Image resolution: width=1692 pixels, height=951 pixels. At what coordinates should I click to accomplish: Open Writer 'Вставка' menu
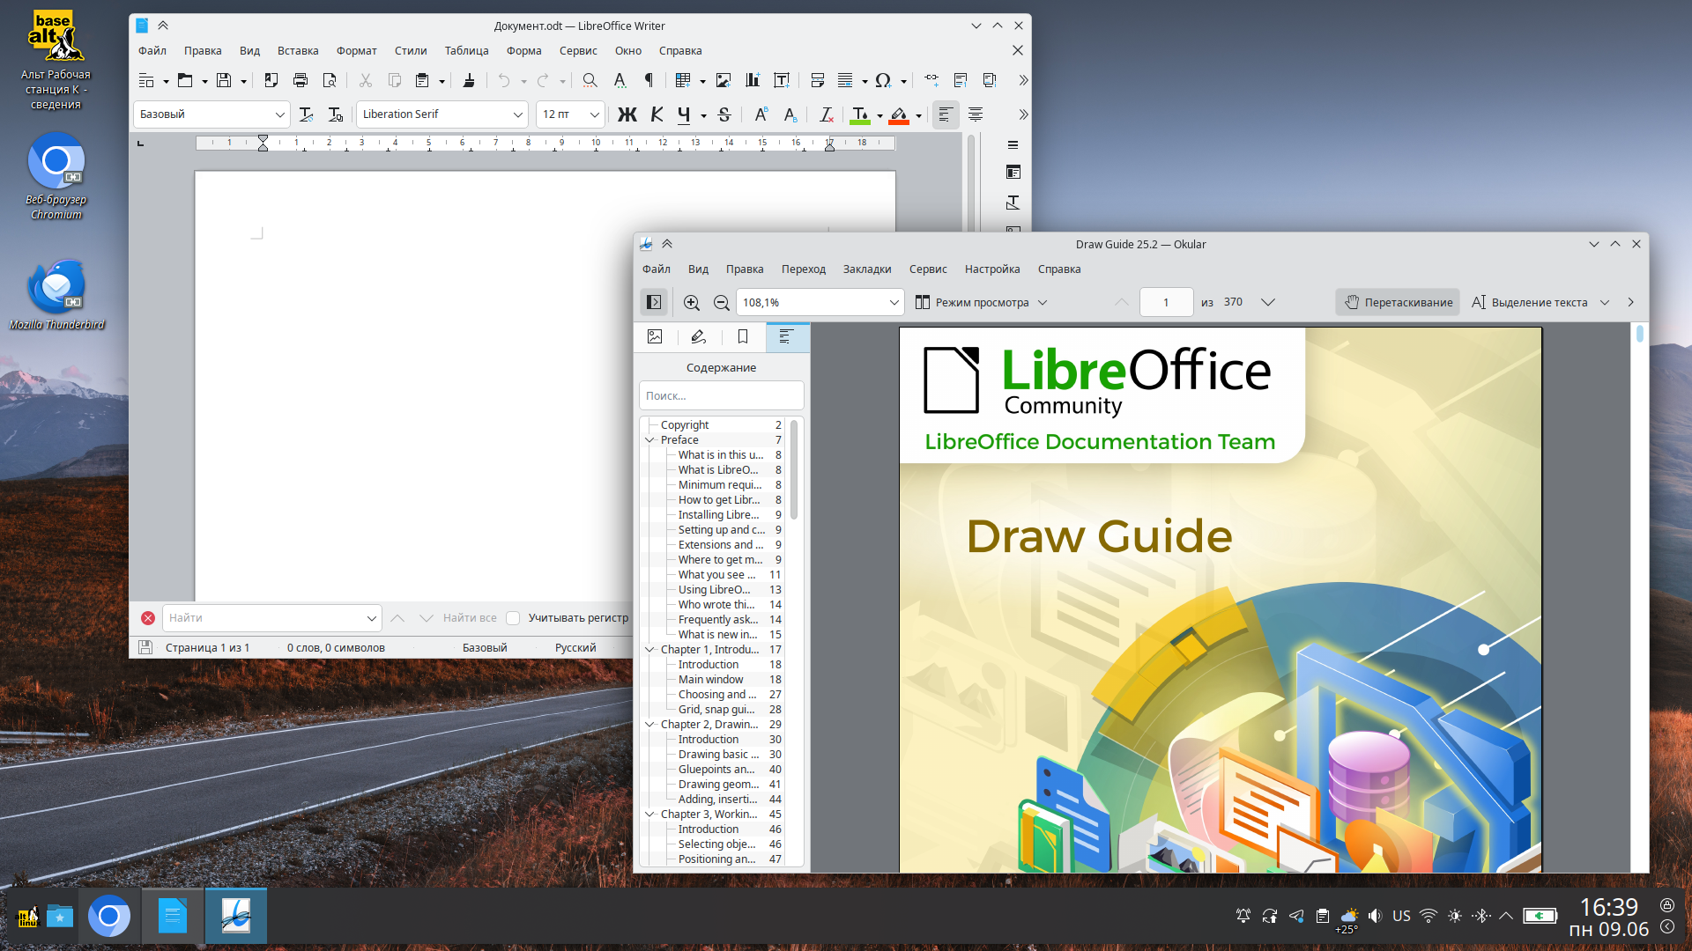pos(297,50)
